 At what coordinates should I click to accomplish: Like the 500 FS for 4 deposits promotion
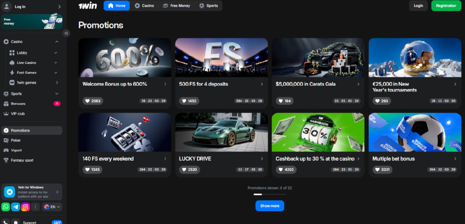click(189, 101)
